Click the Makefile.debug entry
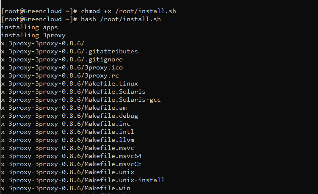This screenshot has height=194, width=318. click(x=69, y=116)
